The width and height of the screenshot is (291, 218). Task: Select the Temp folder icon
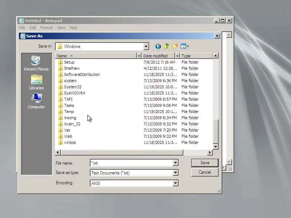[x=60, y=112]
